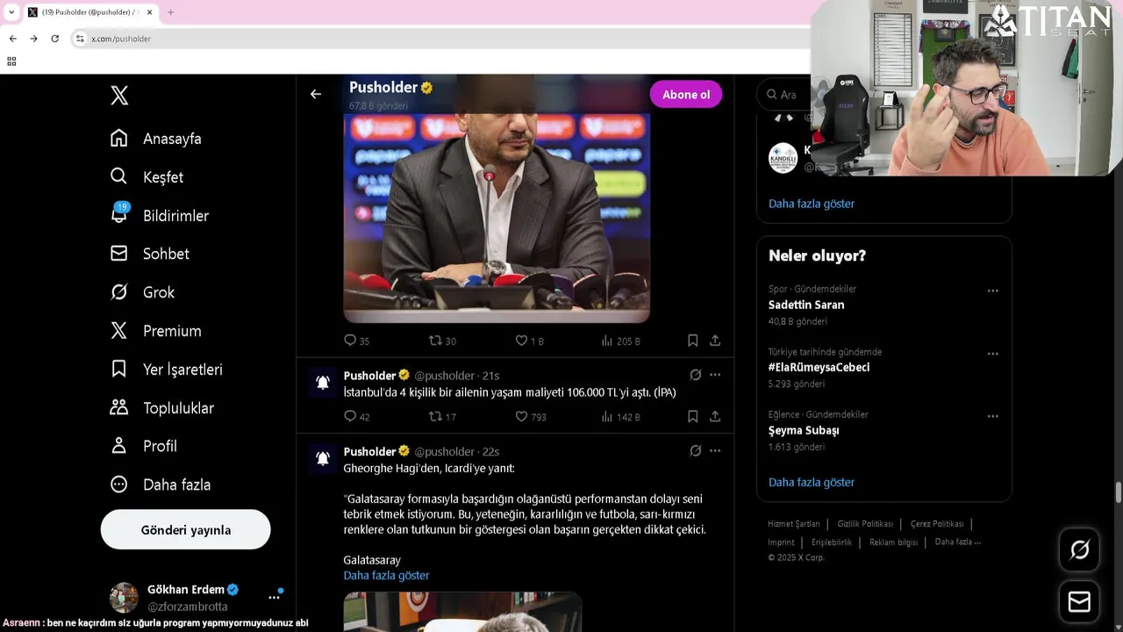1123x632 pixels.
Task: Open Pusholder @pusholder handle on Hagi post
Action: point(444,452)
